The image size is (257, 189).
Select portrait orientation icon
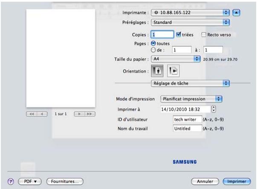pyautogui.click(x=157, y=71)
